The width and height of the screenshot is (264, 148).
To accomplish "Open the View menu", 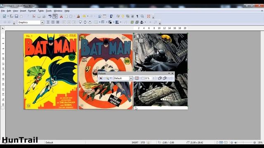I will pyautogui.click(x=16, y=11).
